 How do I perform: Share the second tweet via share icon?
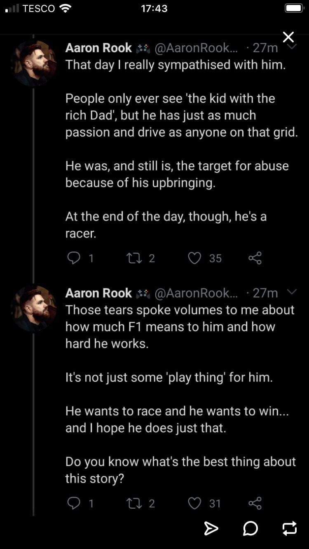(255, 503)
